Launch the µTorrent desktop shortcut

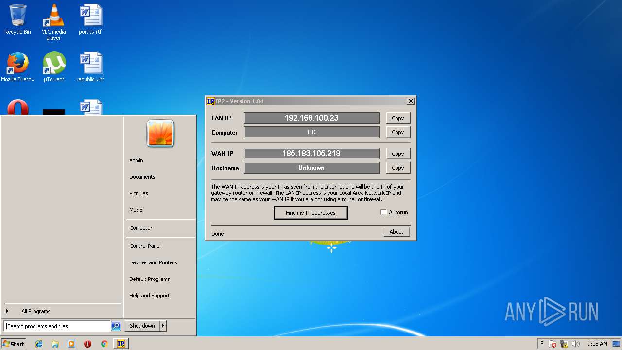pos(53,67)
